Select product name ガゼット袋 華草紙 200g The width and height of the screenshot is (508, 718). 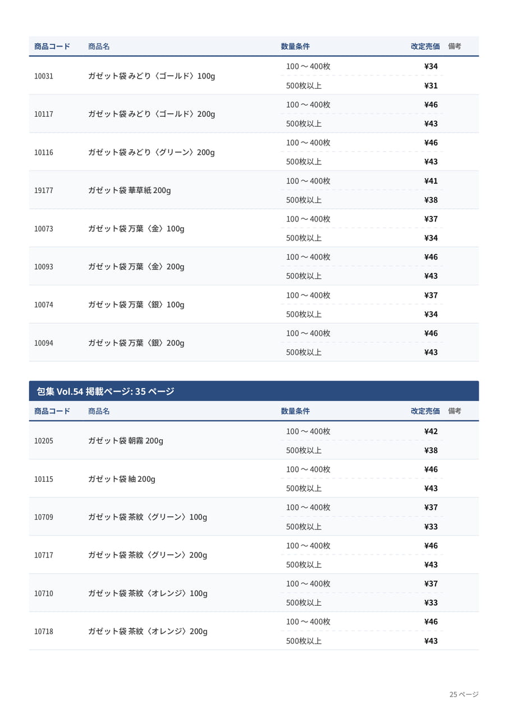coord(129,190)
